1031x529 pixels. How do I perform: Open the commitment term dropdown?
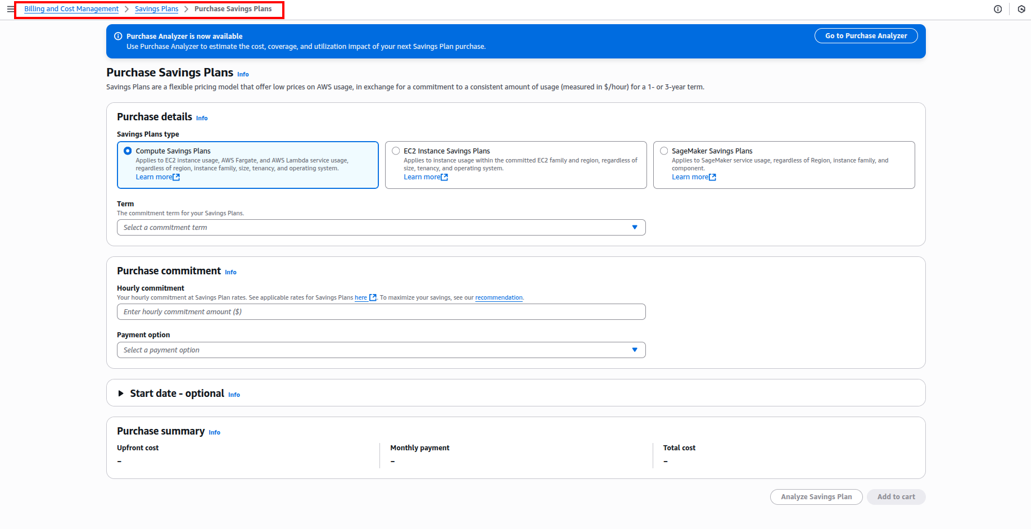pyautogui.click(x=381, y=228)
